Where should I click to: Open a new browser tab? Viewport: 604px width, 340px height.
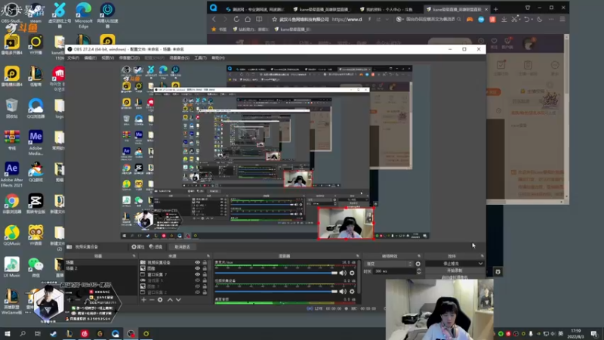click(x=496, y=9)
